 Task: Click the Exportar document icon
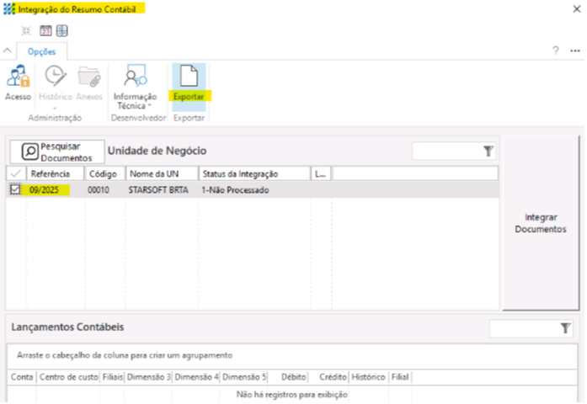[189, 77]
